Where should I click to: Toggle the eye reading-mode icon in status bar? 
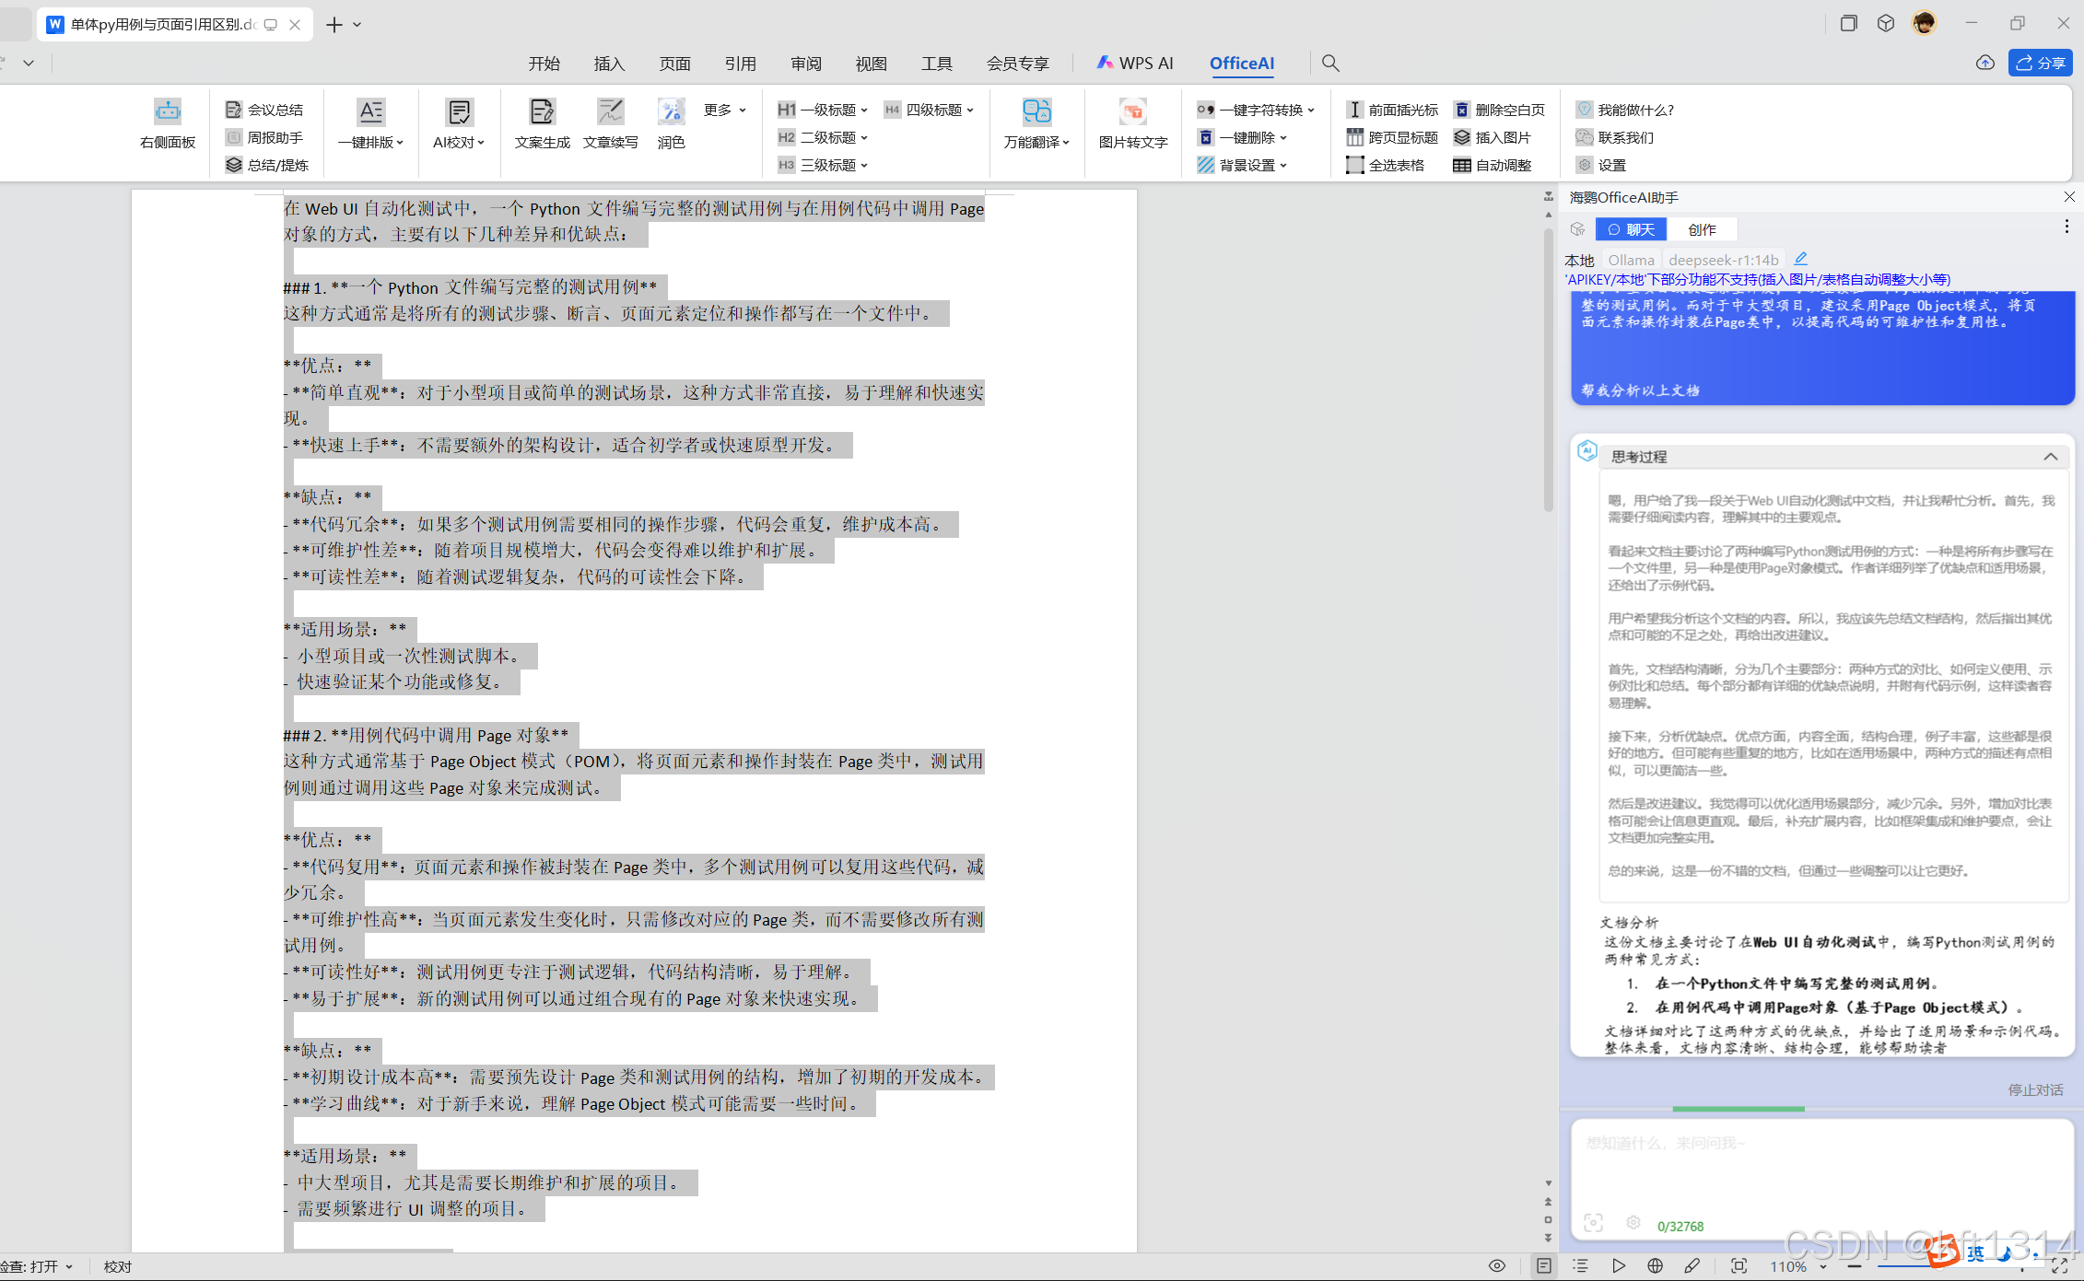pyautogui.click(x=1497, y=1266)
